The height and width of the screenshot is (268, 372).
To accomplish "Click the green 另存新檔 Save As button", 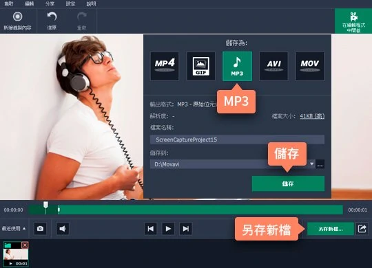I will (331, 229).
